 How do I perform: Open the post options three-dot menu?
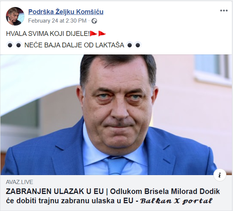[x=224, y=11]
